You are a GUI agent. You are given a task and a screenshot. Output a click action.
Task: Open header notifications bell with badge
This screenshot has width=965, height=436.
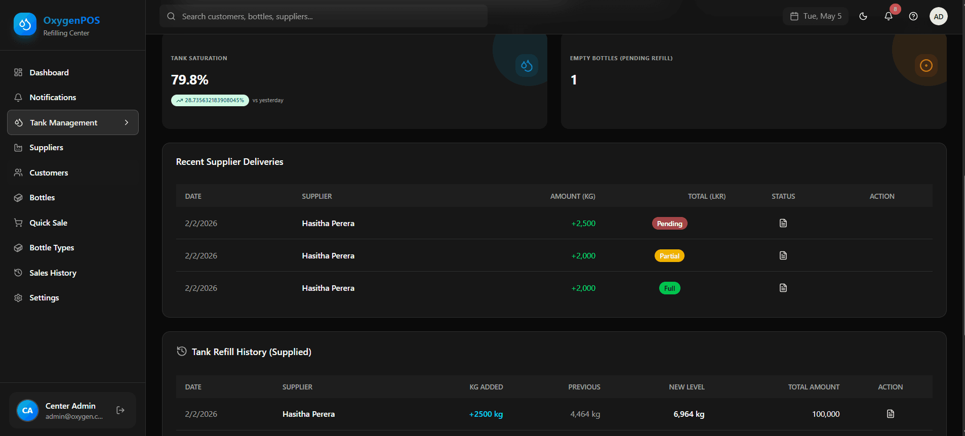tap(889, 16)
